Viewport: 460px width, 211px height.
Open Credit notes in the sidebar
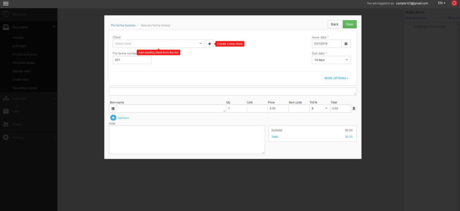(x=21, y=80)
